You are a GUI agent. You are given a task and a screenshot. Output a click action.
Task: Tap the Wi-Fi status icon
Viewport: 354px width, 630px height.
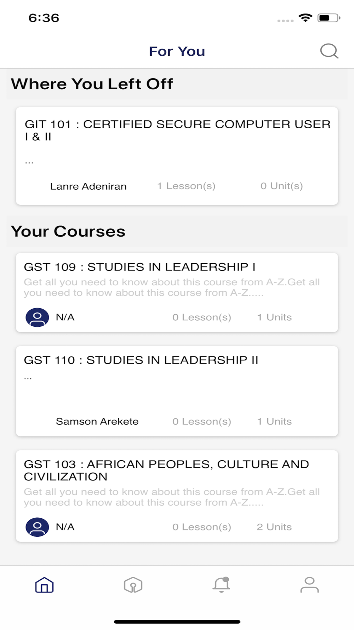[306, 17]
